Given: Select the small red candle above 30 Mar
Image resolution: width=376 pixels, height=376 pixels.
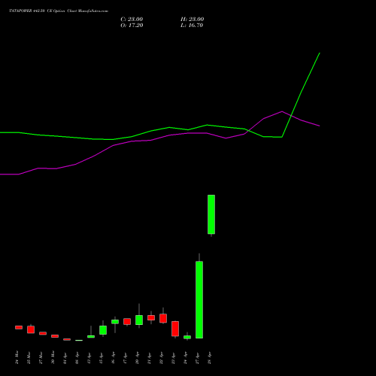Looking at the screenshot, I should [x=55, y=336].
